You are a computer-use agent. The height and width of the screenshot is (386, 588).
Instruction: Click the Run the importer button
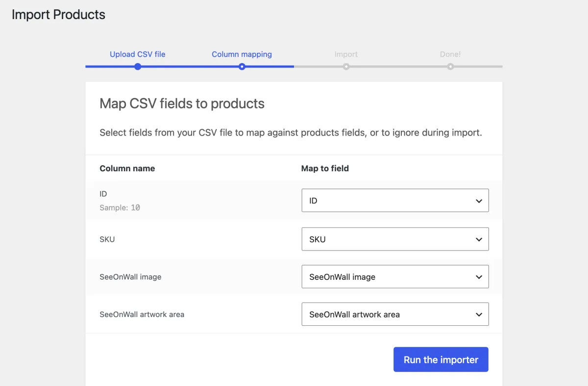coord(441,360)
